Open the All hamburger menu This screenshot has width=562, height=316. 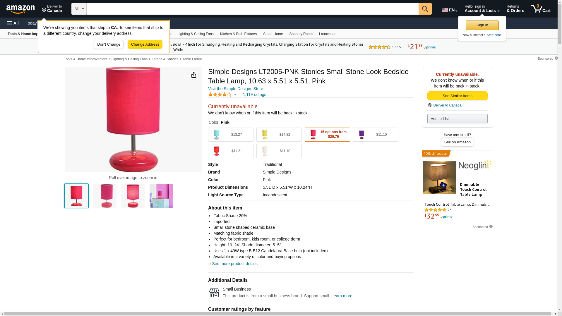click(x=13, y=23)
